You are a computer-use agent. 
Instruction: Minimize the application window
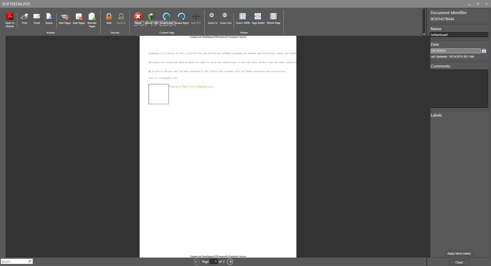point(469,4)
